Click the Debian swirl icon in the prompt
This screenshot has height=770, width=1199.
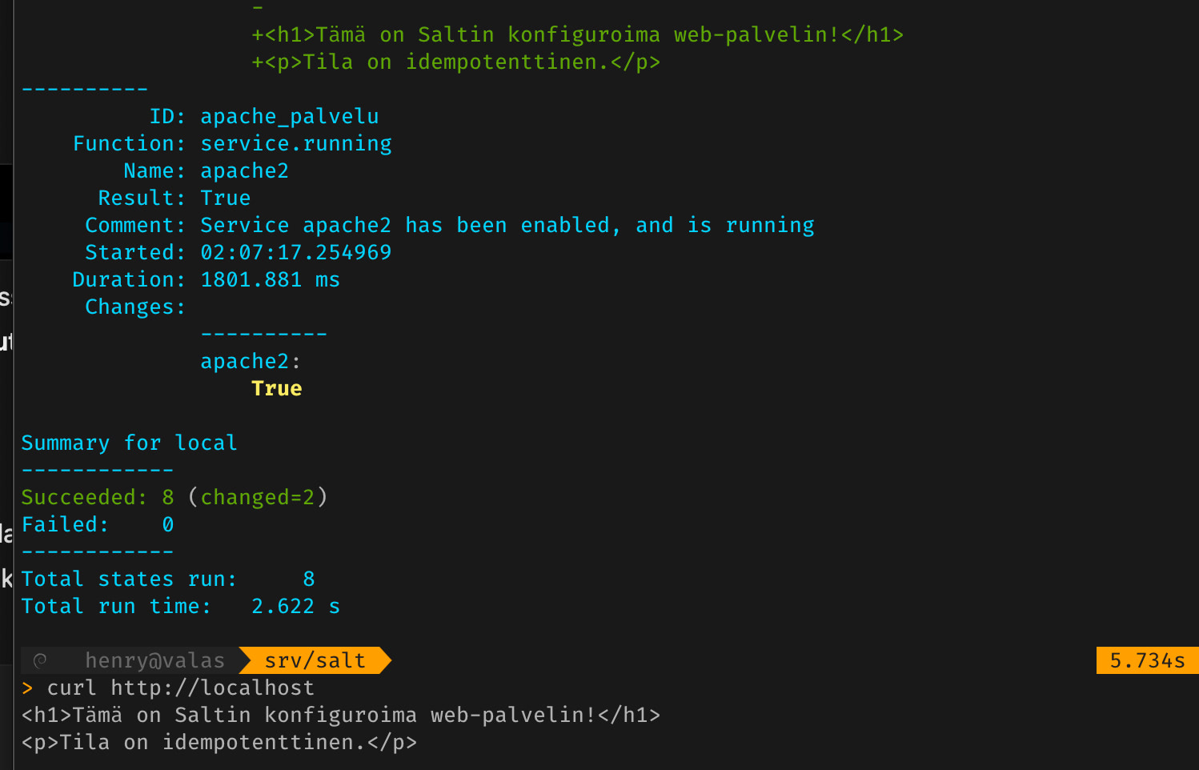tap(40, 660)
